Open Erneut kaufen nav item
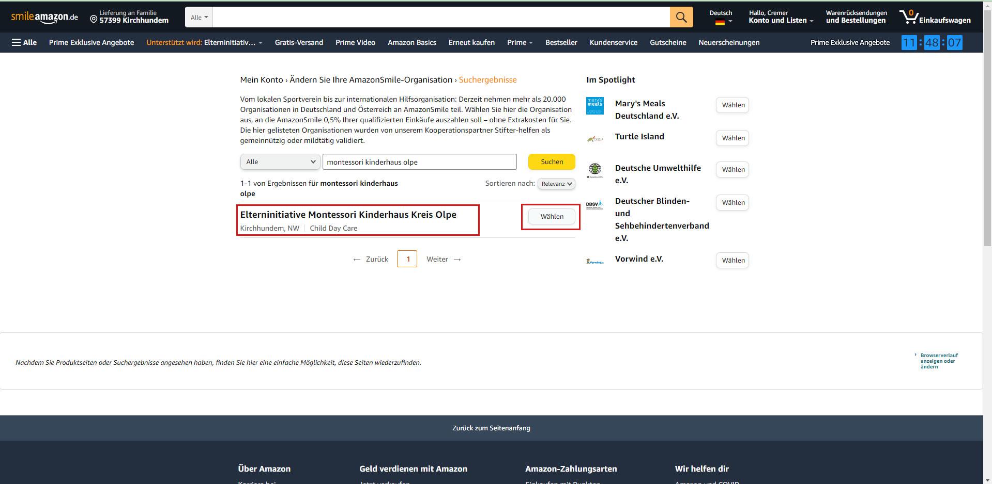This screenshot has height=484, width=992. click(471, 42)
